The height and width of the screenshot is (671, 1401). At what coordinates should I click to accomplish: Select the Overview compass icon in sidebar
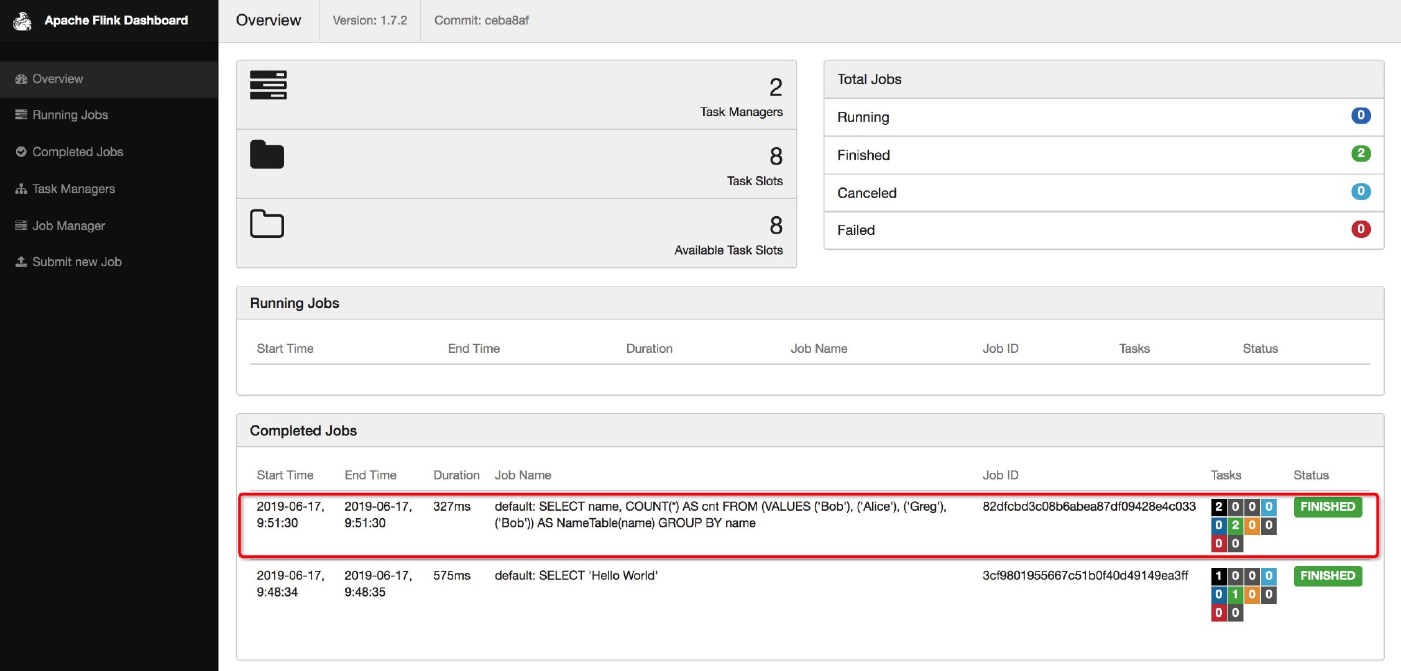click(x=21, y=79)
